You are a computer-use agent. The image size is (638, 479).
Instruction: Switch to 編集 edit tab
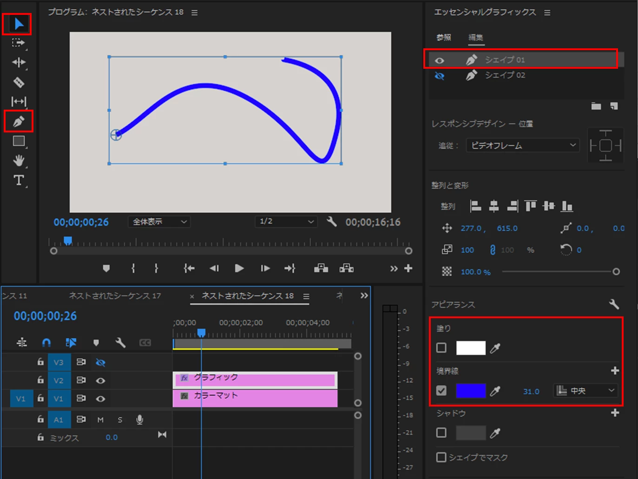[476, 38]
